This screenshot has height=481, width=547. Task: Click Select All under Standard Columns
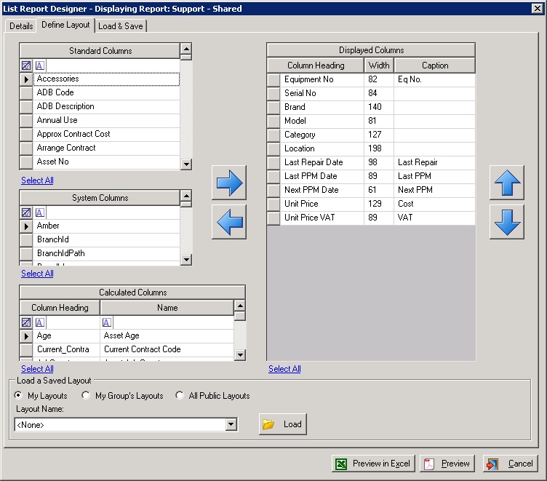(x=37, y=180)
